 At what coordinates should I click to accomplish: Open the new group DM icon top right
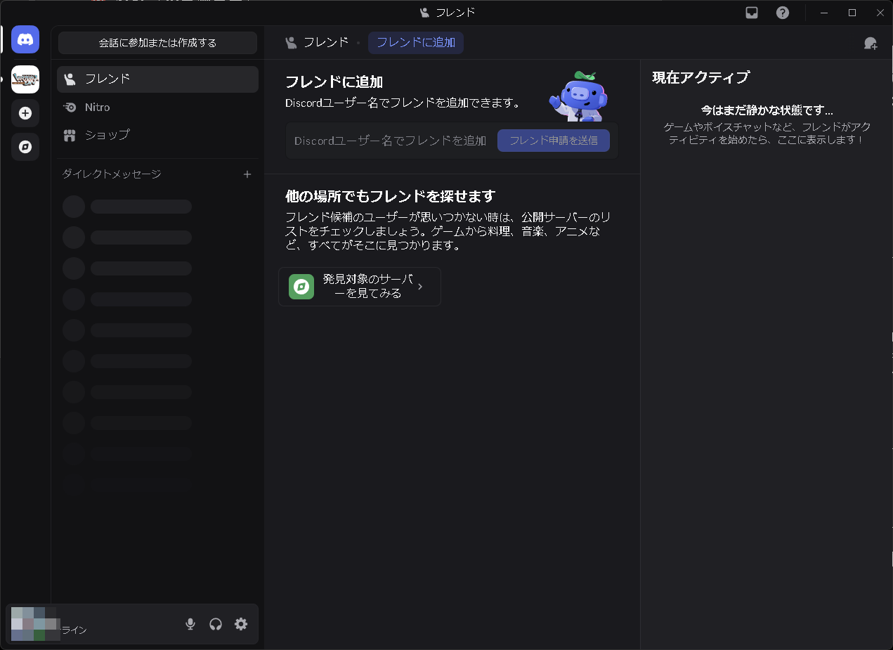[x=871, y=44]
